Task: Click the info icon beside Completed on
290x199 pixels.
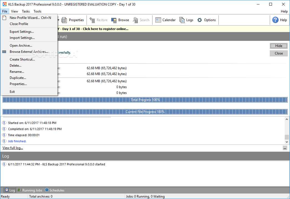Action: pos(4,129)
